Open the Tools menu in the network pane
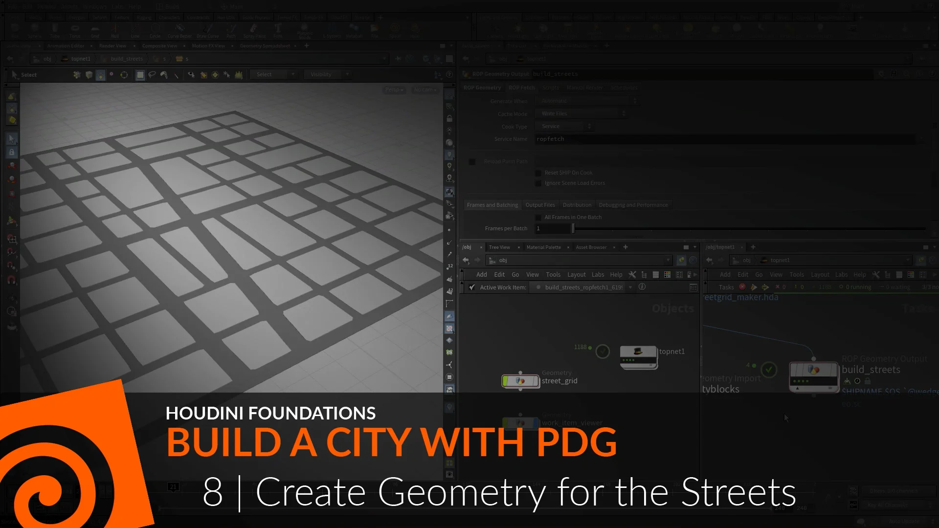This screenshot has width=939, height=528. coord(553,274)
